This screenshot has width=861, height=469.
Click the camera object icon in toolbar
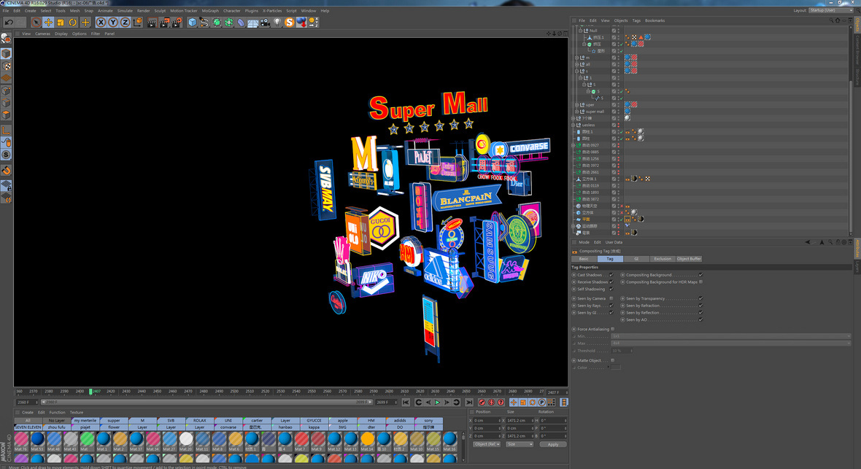click(x=264, y=23)
